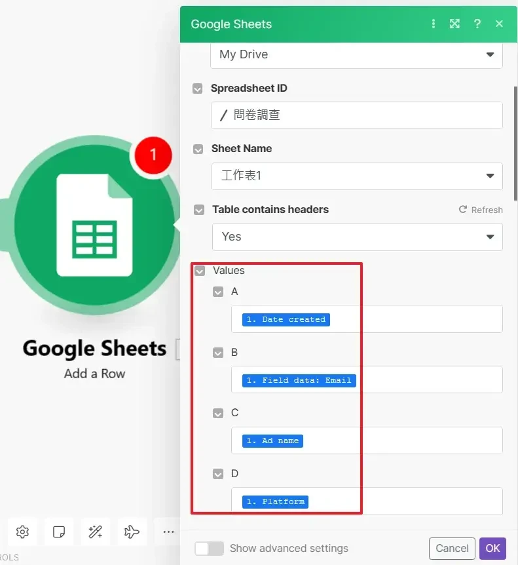The height and width of the screenshot is (565, 518).
Task: Toggle the Table contains headers checkbox
Action: coord(198,210)
